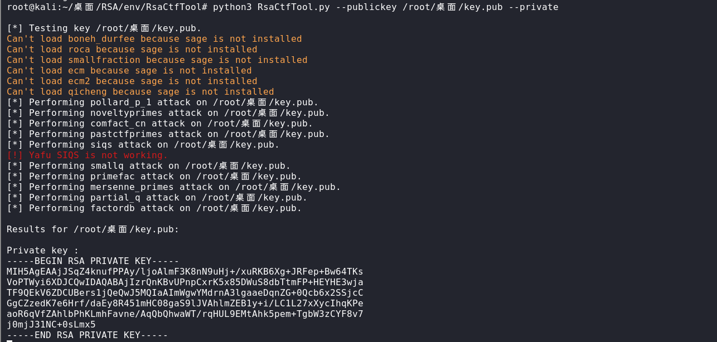
Task: Click the "Results for" key.pub line
Action: [x=93, y=229]
